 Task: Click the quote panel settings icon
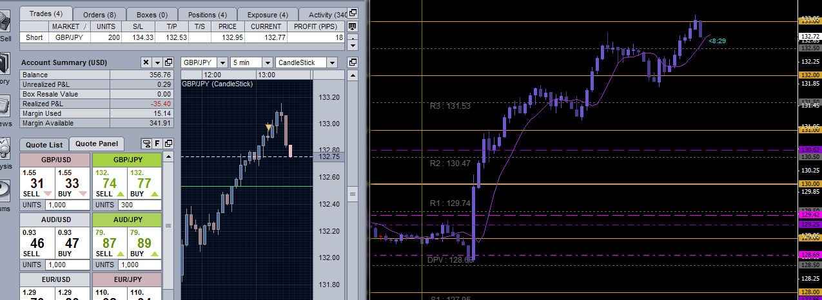click(x=146, y=144)
